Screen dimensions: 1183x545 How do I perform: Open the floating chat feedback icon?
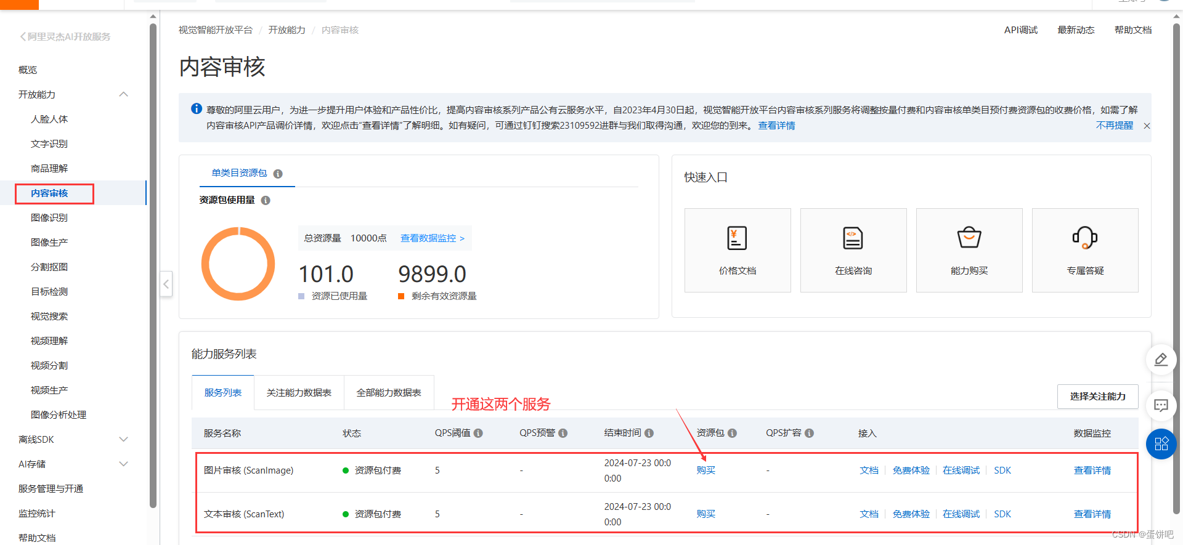[x=1161, y=405]
